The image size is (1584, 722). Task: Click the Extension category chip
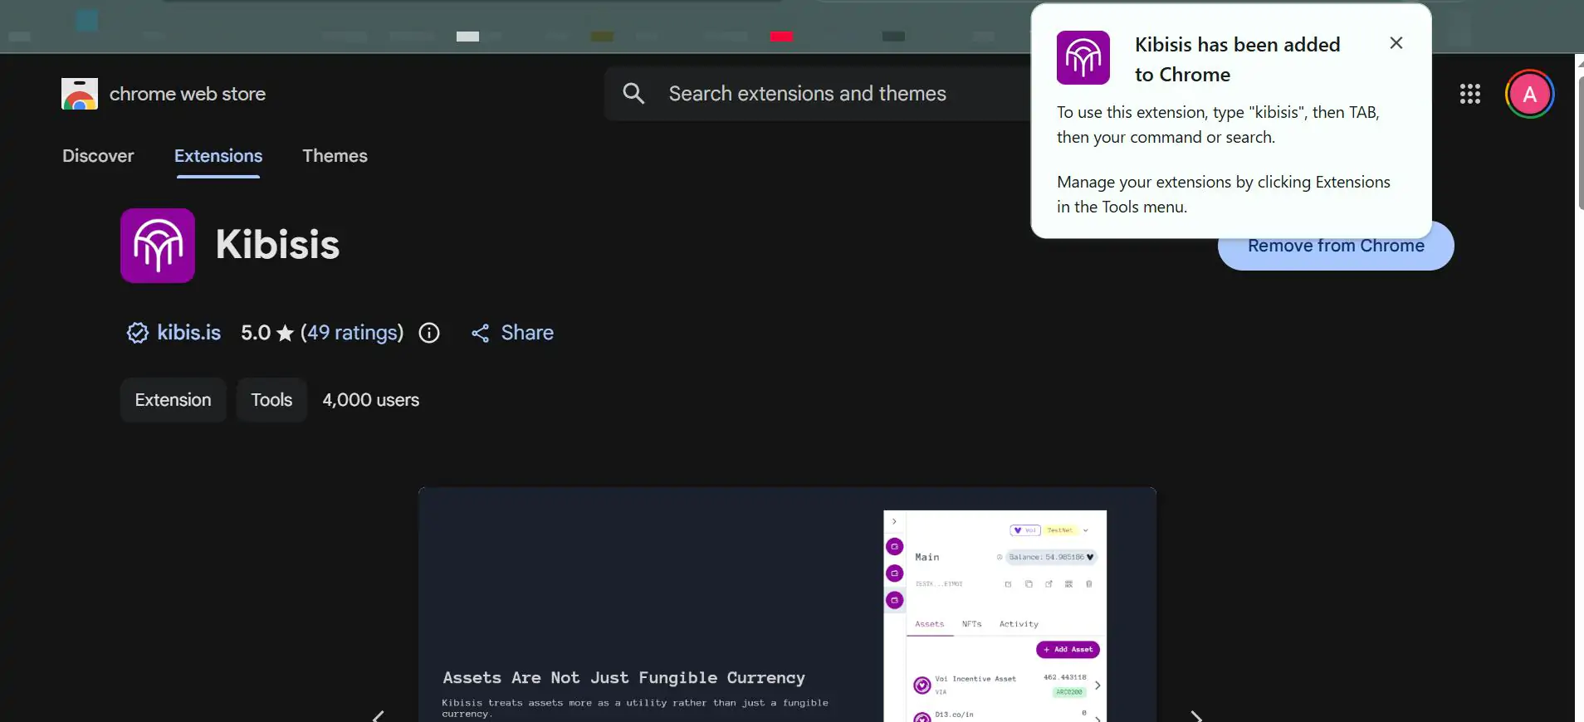173,400
